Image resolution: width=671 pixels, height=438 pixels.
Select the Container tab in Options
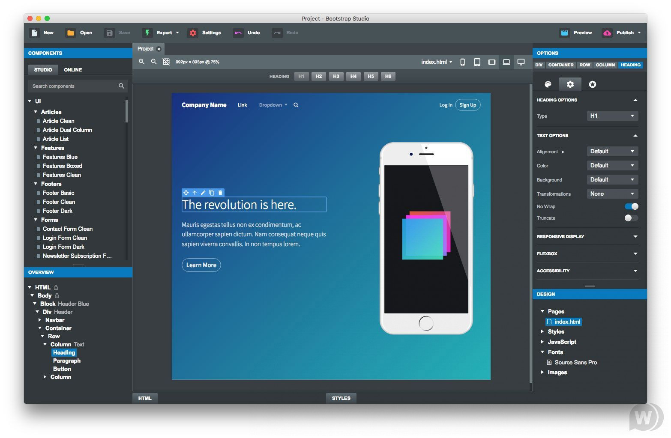(x=560, y=65)
